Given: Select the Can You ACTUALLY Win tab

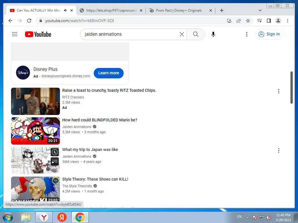Looking at the screenshot, I should tap(39, 10).
